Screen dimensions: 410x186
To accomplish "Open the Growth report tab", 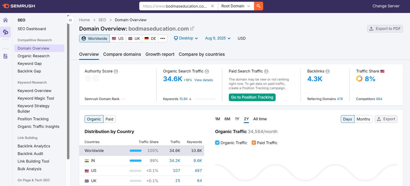I will (x=160, y=54).
